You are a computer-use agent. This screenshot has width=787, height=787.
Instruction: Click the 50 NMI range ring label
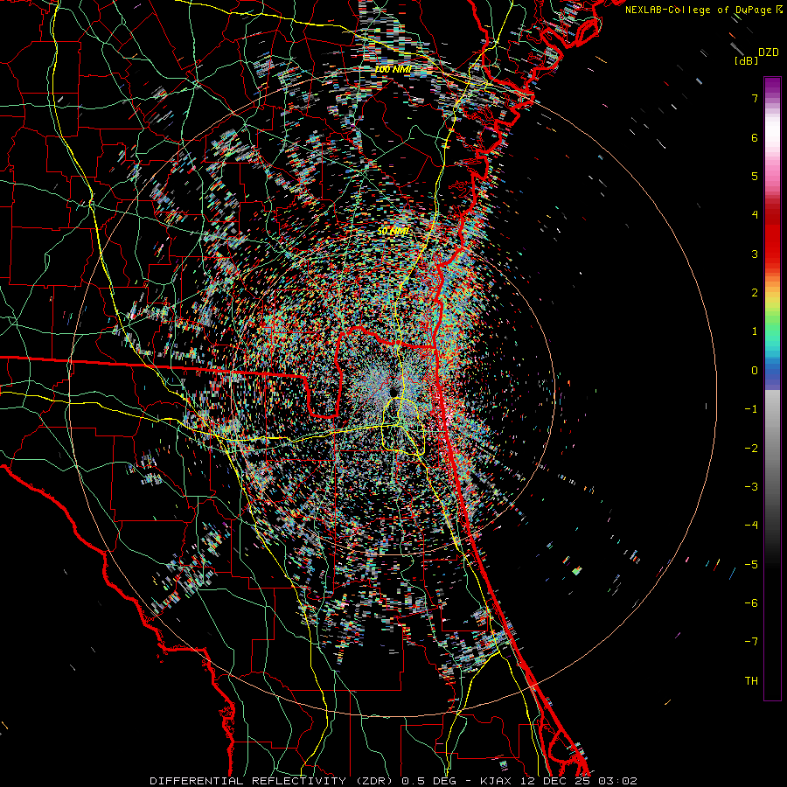click(x=393, y=232)
